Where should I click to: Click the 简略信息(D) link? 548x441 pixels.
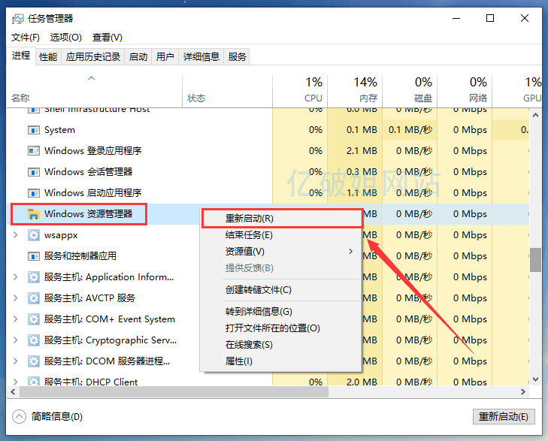pos(57,416)
